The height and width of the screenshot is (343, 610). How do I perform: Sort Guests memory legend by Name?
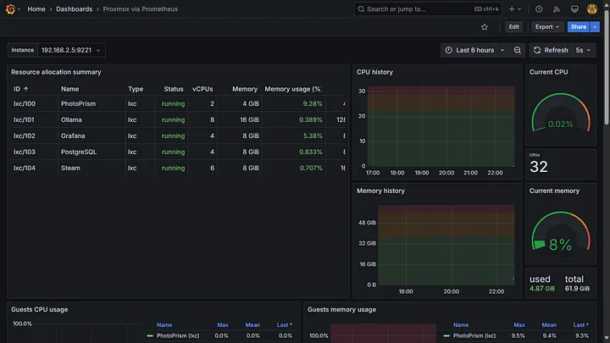461,324
